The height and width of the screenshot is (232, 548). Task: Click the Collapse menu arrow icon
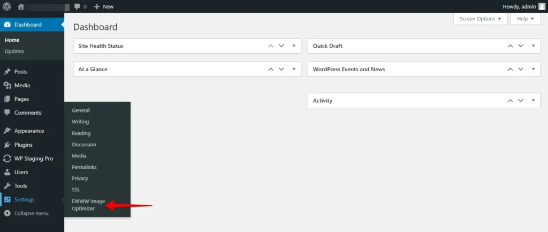(x=7, y=213)
